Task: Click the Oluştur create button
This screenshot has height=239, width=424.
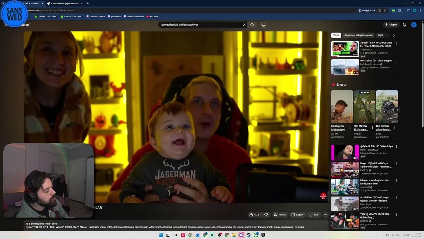Action: click(391, 25)
